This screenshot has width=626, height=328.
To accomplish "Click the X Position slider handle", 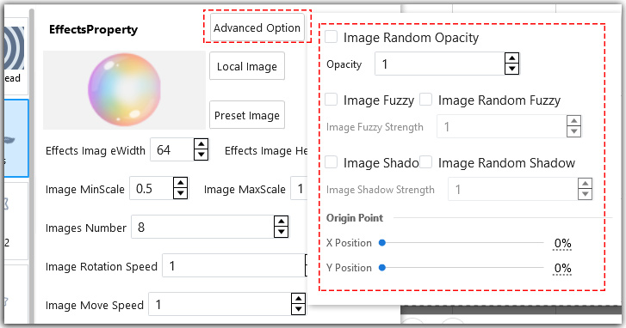I will (x=382, y=243).
